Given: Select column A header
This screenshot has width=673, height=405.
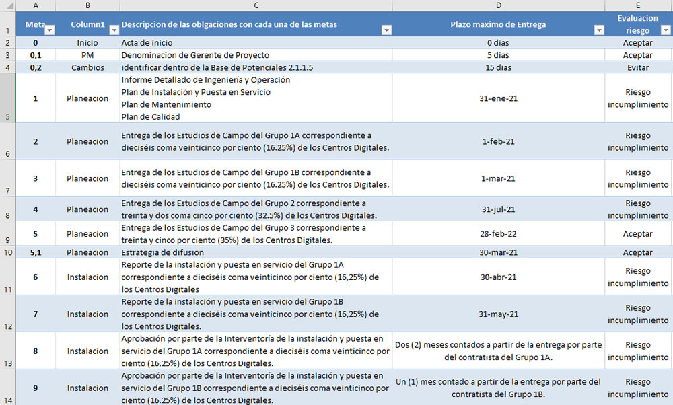Looking at the screenshot, I should (36, 5).
